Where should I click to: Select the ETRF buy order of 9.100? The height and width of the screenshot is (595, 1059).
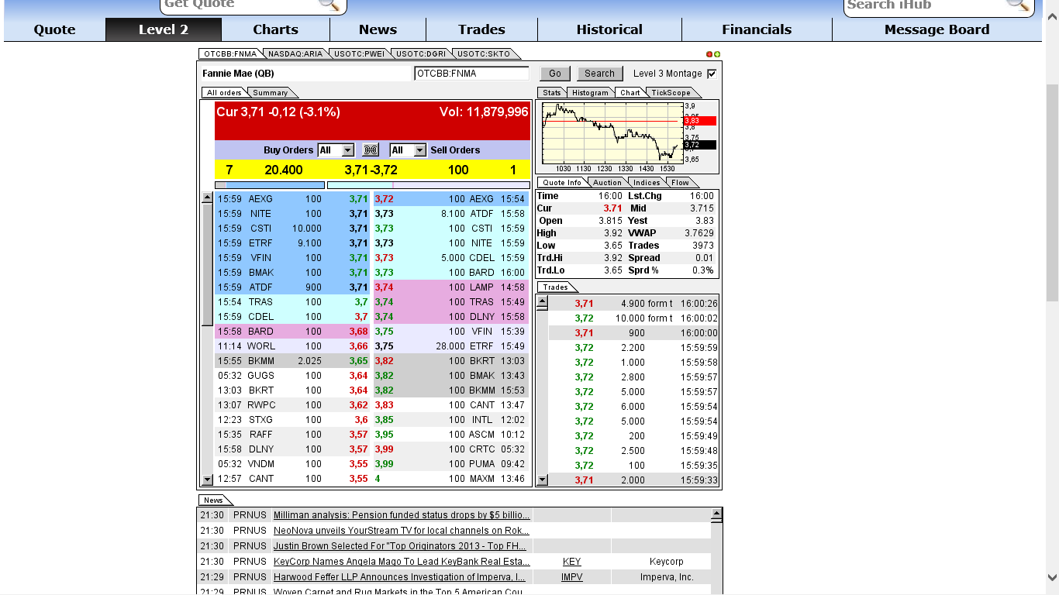click(x=293, y=243)
